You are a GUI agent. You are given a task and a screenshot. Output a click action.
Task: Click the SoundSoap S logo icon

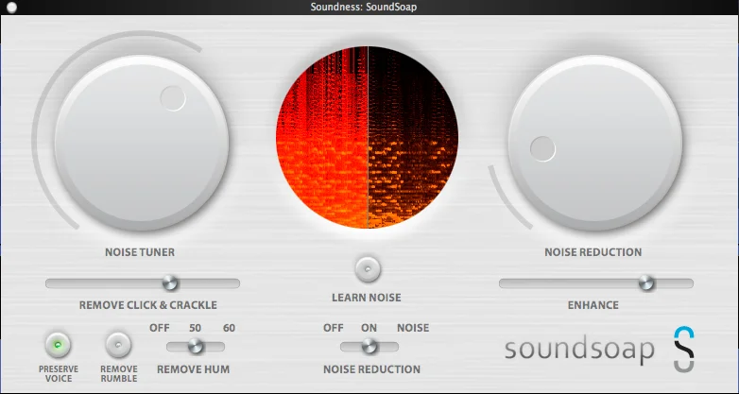click(x=684, y=350)
